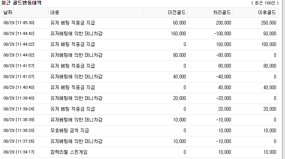Select the 06/29 [11:44:22] row date
The image size is (285, 159).
pyautogui.click(x=19, y=44)
